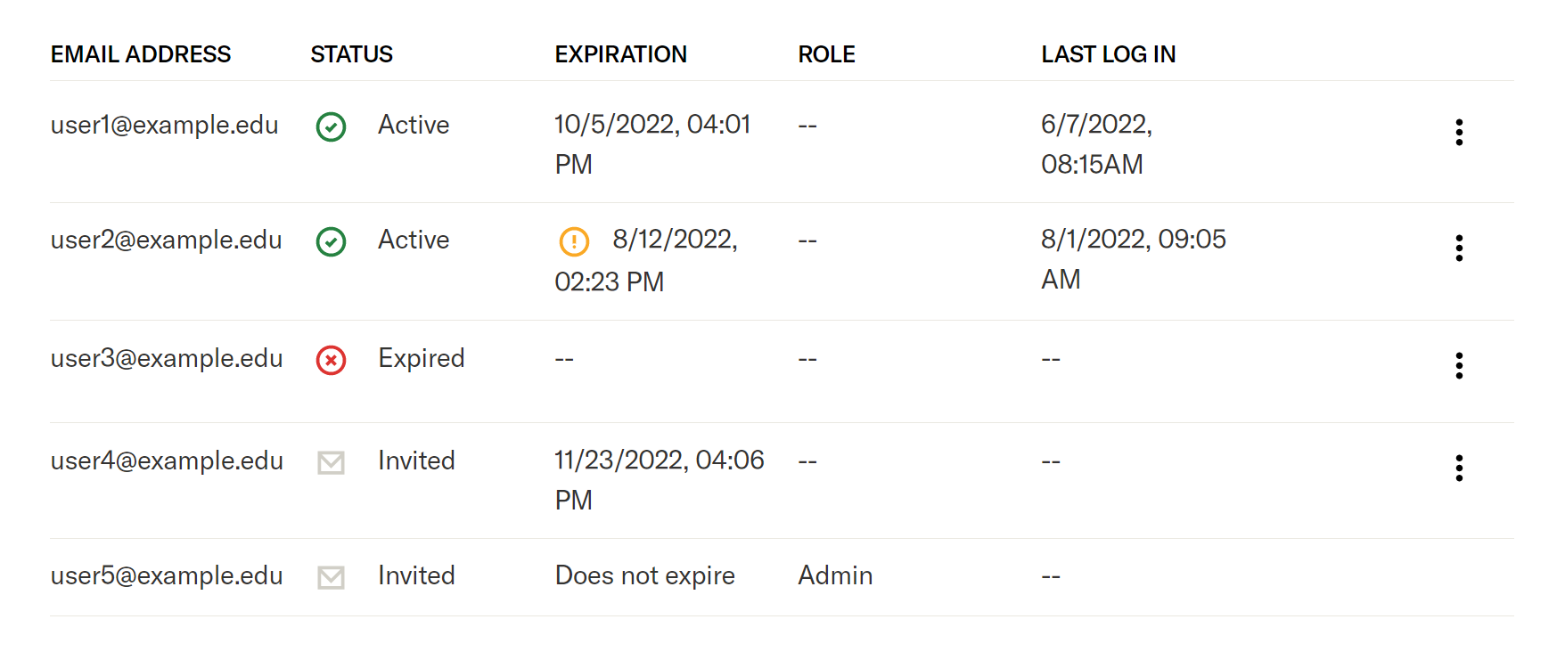Screen dimensions: 1557x652
Task: Click the invited envelope icon for user5
Action: pos(331,577)
